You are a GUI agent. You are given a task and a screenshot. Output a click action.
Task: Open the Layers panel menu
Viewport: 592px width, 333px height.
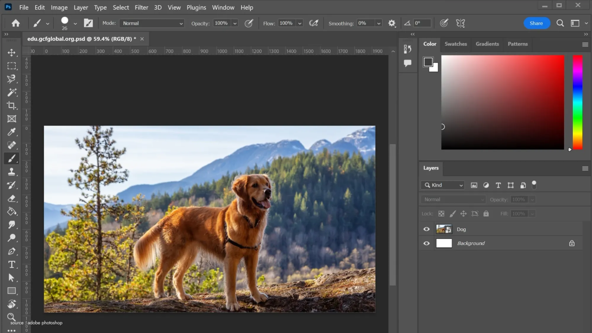click(x=585, y=168)
